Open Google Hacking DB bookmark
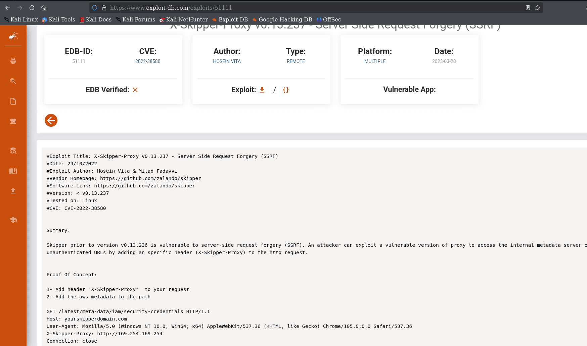The height and width of the screenshot is (346, 587). point(282,19)
